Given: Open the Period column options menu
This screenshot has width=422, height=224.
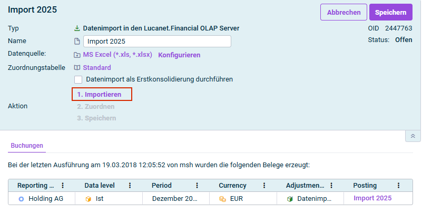Looking at the screenshot, I should [x=197, y=186].
